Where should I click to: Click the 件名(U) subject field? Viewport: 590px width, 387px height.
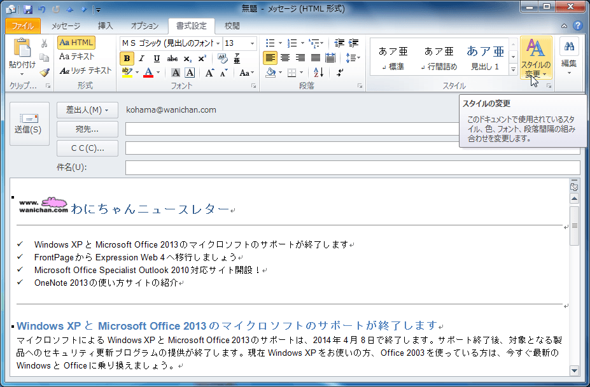pos(353,167)
